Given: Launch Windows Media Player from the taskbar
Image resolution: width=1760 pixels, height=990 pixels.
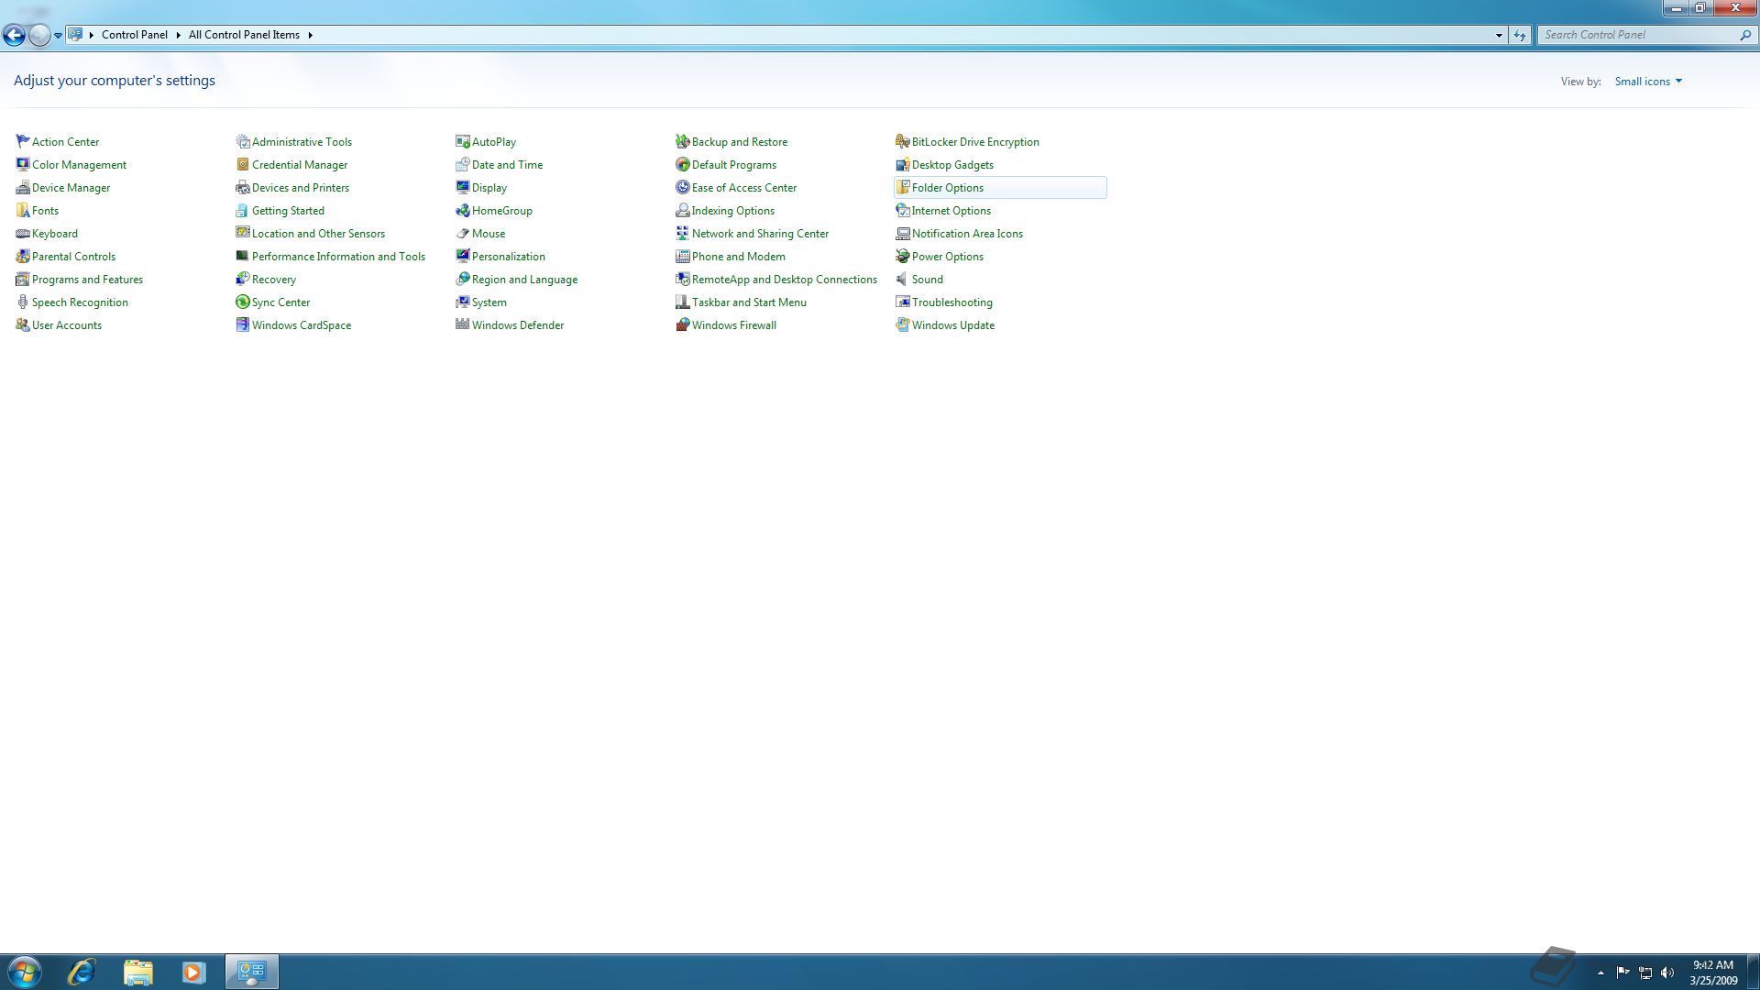Looking at the screenshot, I should coord(193,972).
